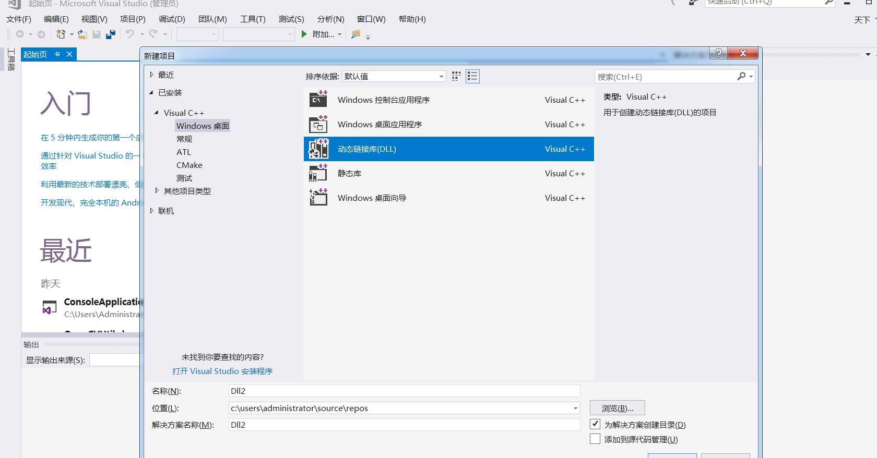
Task: Select the 测试 tree item under Visual C++
Action: coord(184,178)
